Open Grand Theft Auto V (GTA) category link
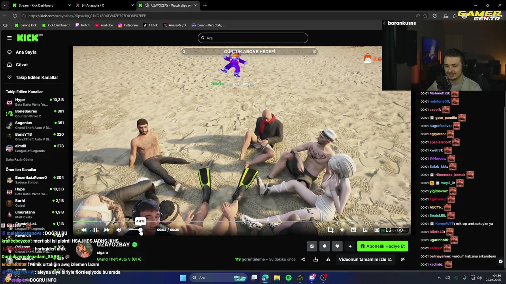The width and height of the screenshot is (506, 284). pyautogui.click(x=119, y=259)
